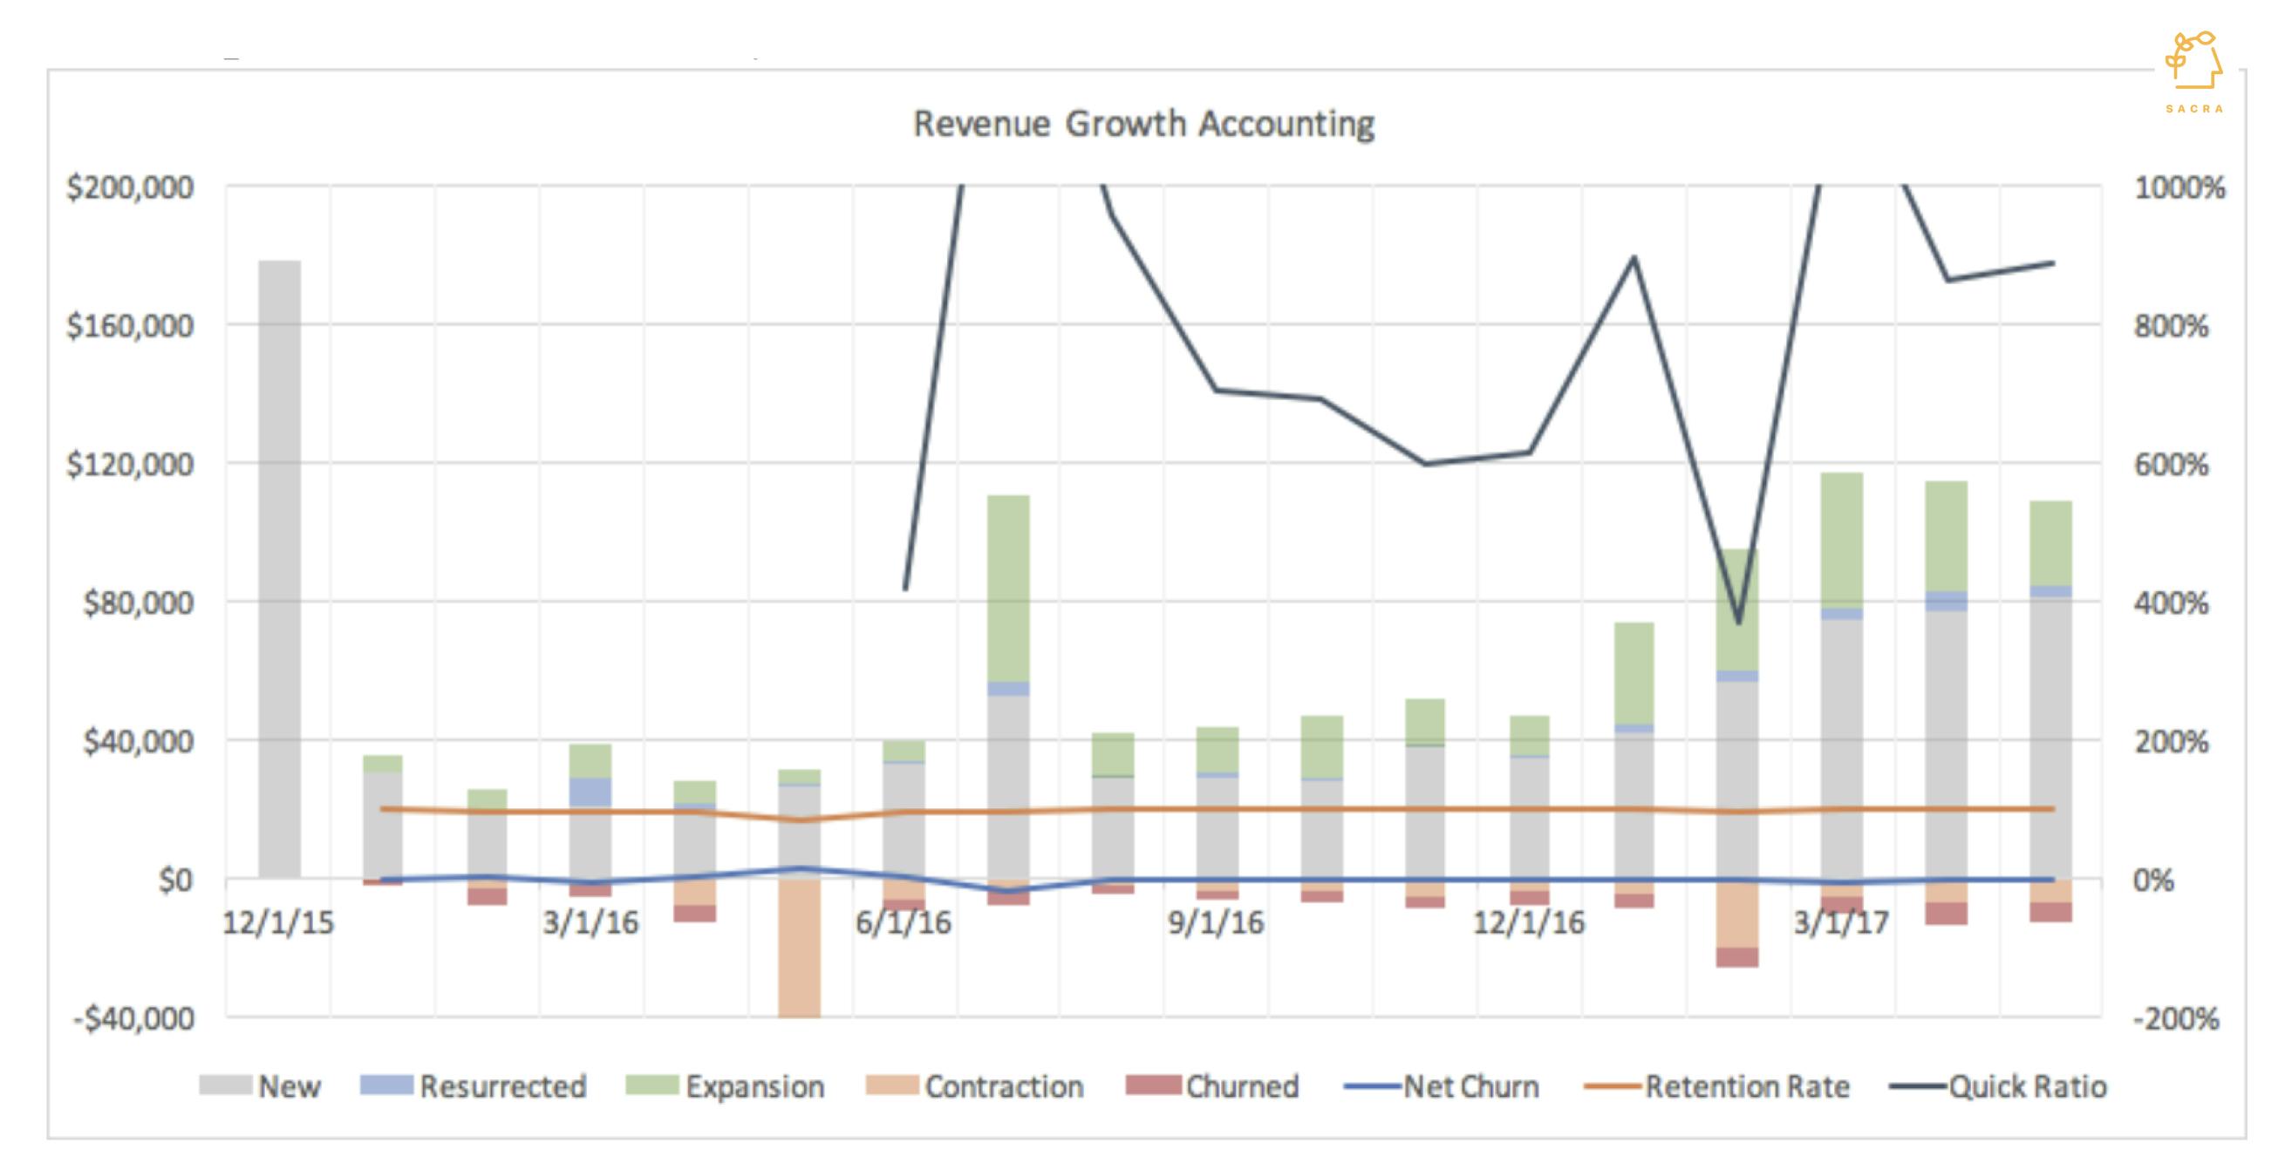Click the $0 axis label

(x=175, y=880)
